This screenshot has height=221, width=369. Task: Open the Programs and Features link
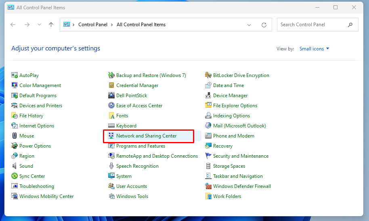point(140,146)
